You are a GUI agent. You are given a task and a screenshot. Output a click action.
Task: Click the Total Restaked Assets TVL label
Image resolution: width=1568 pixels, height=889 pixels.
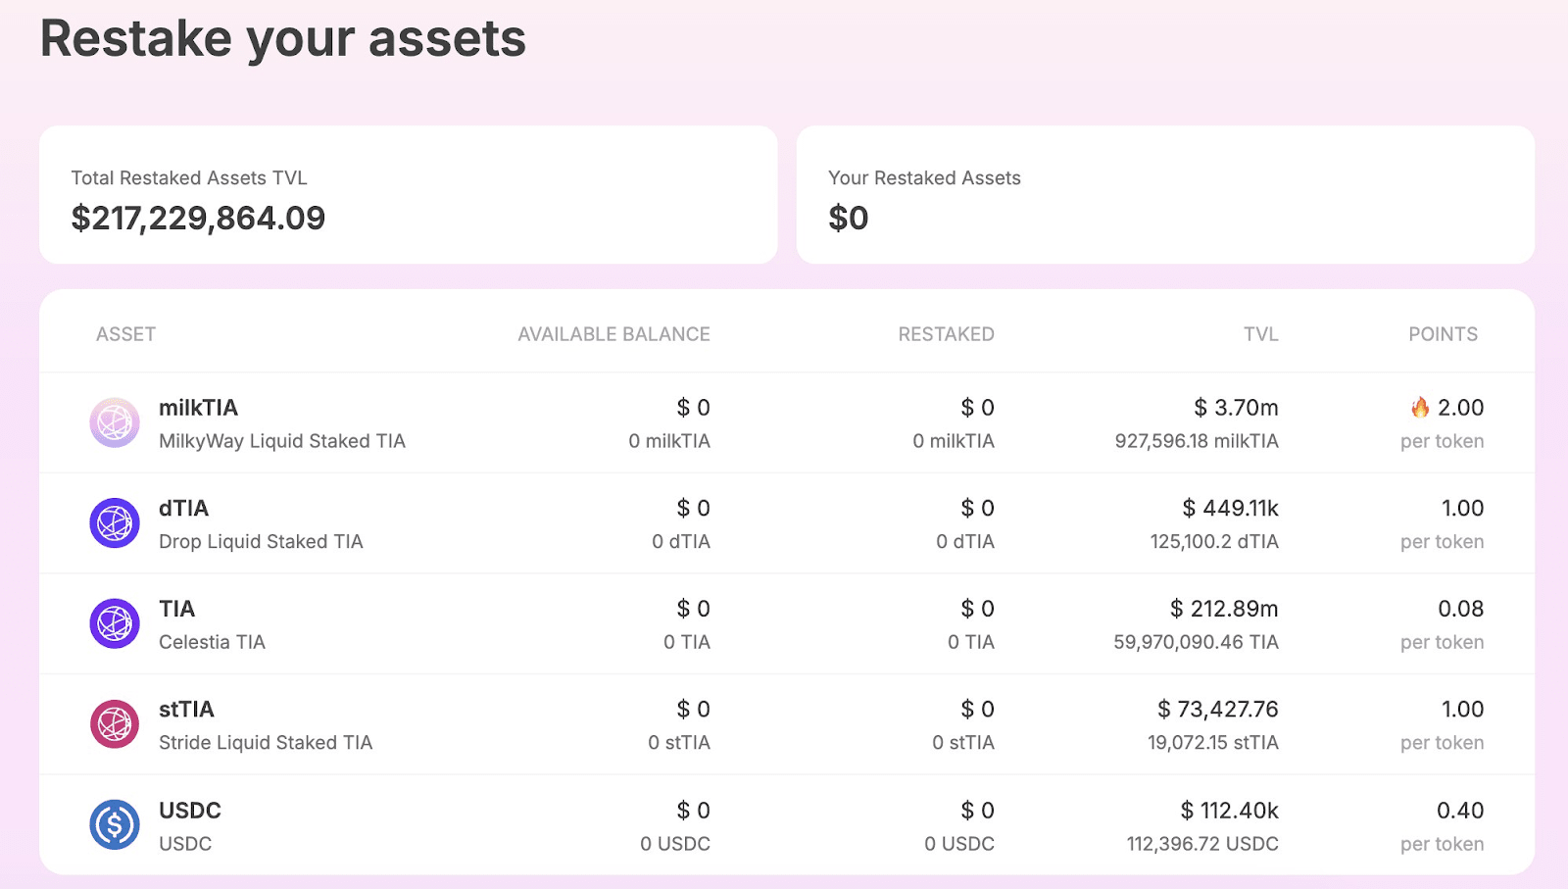(x=189, y=178)
